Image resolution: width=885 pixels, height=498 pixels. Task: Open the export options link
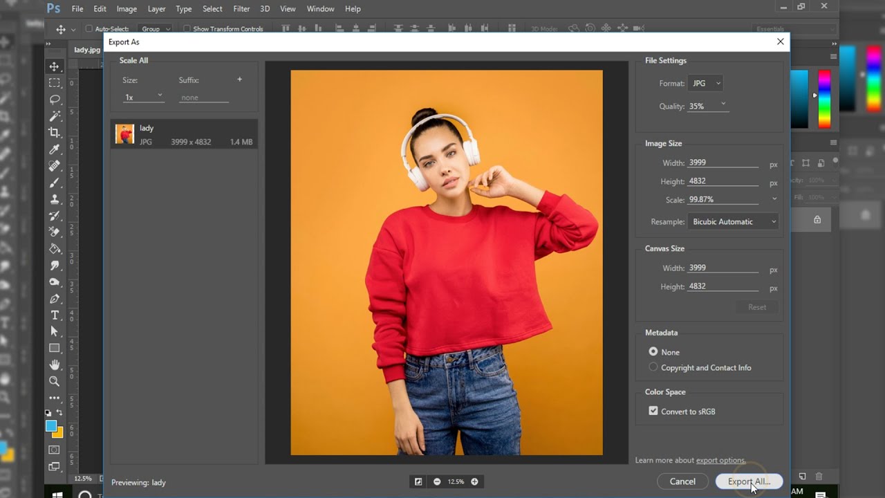pos(720,460)
